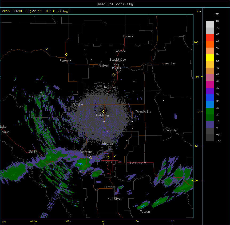
Task: Click the dBZ legend heading
Action: coord(216,14)
